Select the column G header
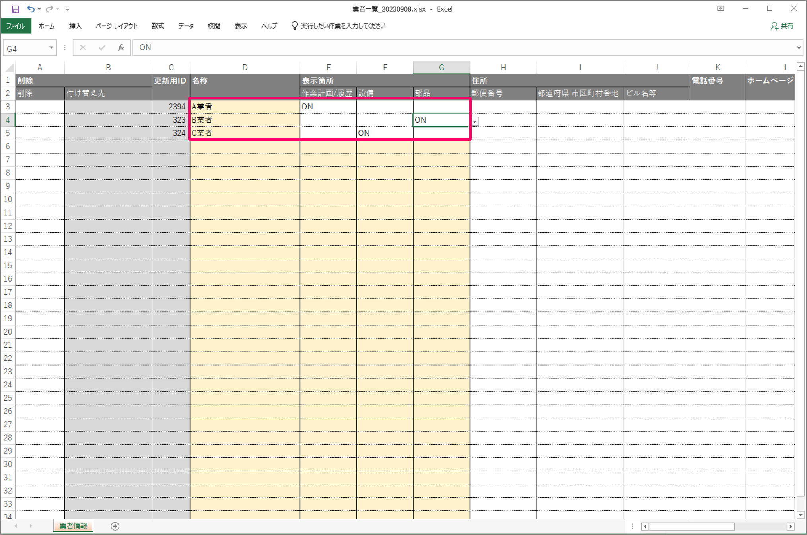The width and height of the screenshot is (807, 535). [x=441, y=67]
